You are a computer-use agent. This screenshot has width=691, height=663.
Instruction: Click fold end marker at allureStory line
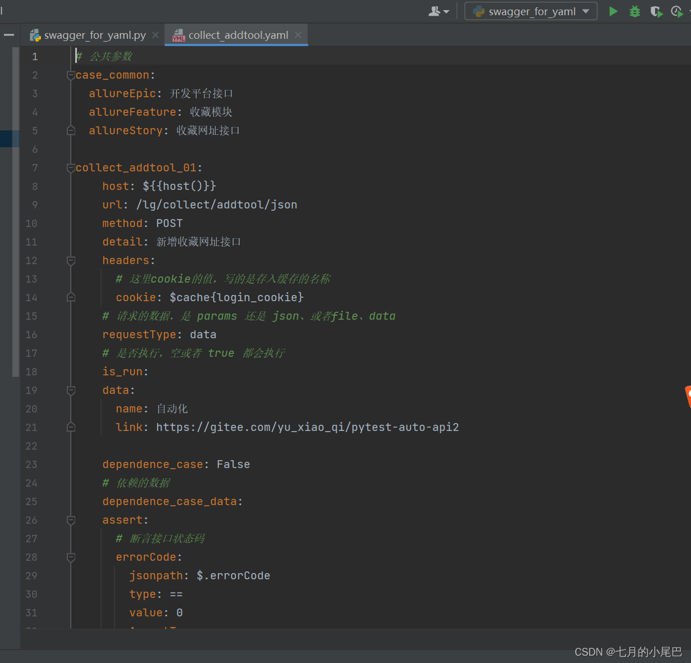click(71, 131)
